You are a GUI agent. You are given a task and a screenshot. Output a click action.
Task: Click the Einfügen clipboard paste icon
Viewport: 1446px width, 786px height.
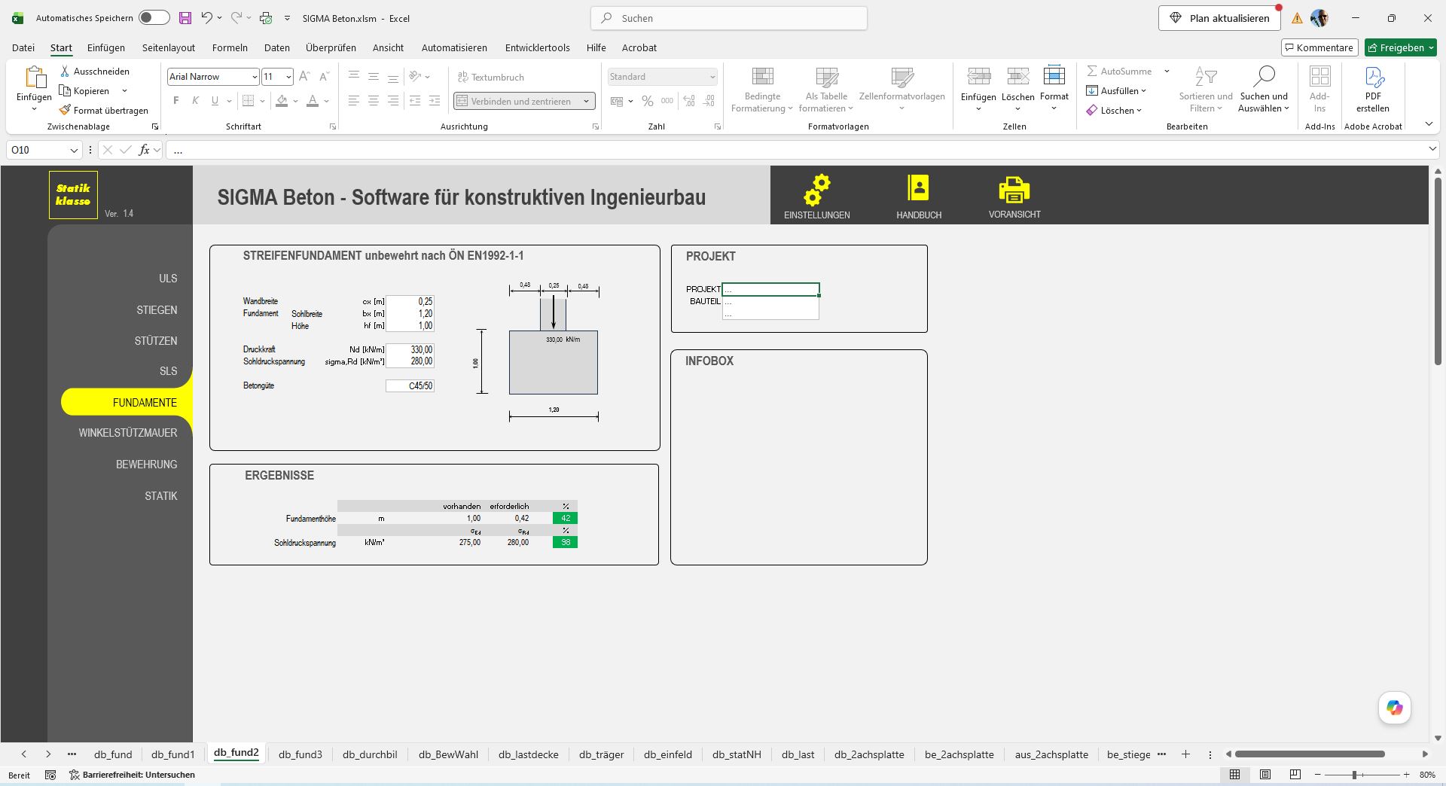click(x=35, y=77)
